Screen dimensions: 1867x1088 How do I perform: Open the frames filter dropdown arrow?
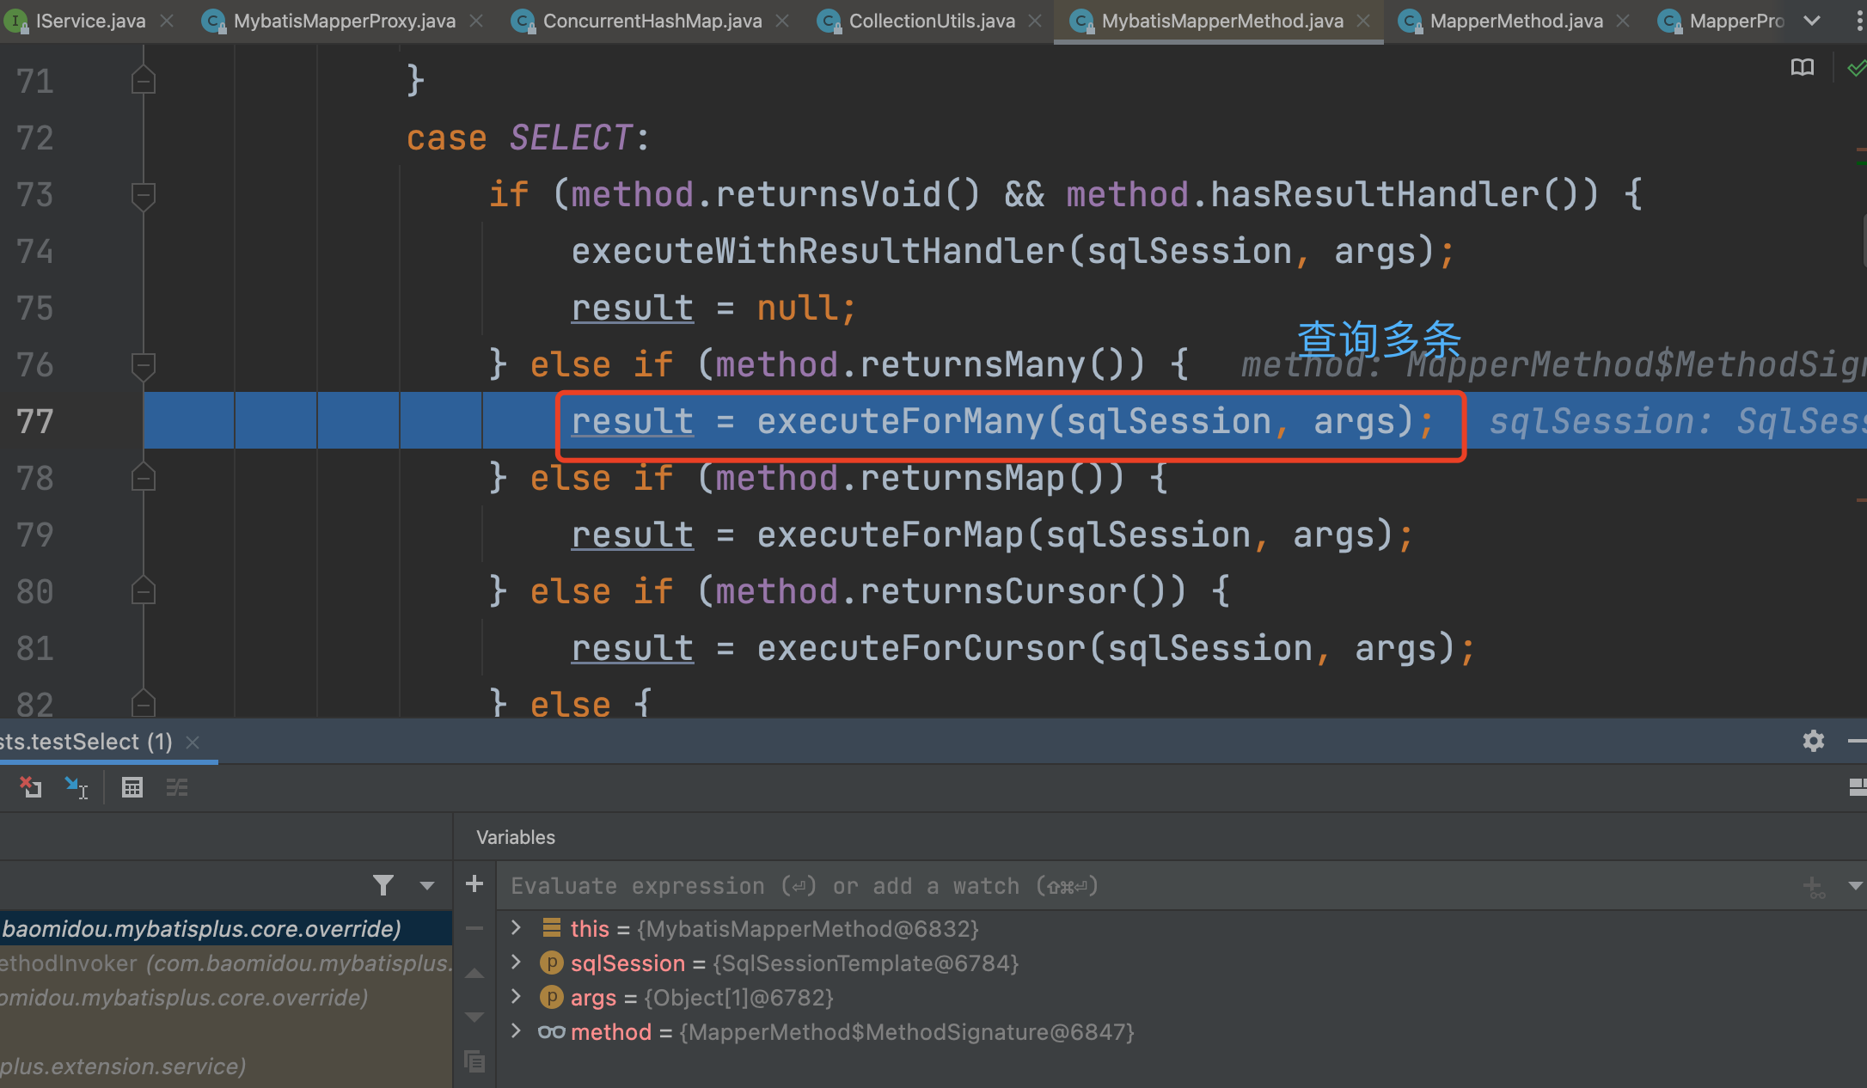(427, 885)
